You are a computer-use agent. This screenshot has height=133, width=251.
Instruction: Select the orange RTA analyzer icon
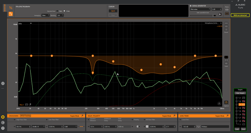pyautogui.click(x=11, y=14)
